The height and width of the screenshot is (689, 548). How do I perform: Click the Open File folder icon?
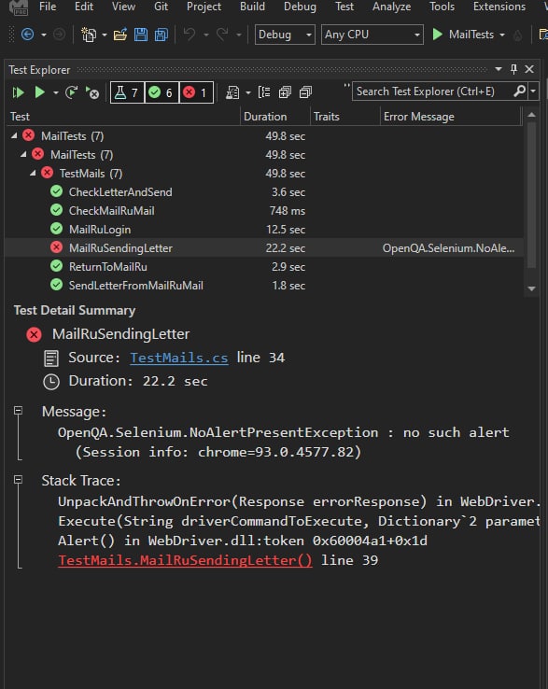click(120, 35)
